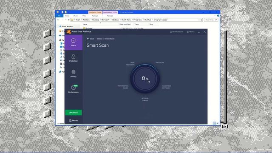Switch to details view icon in status bar
Viewport: 272px width, 153px height.
214,123
